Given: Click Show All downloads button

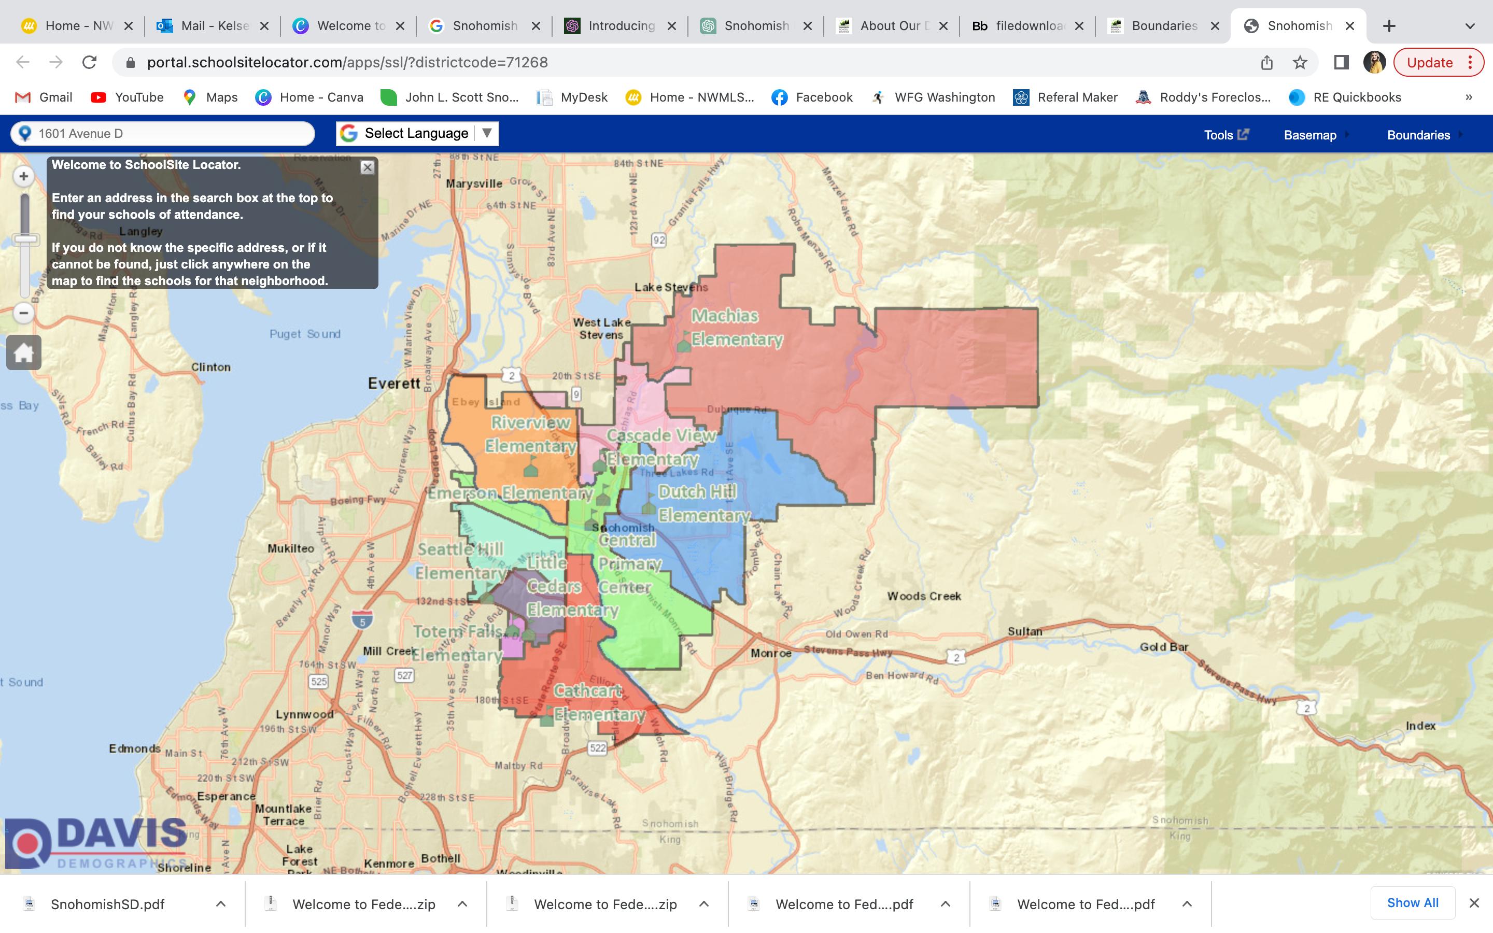Looking at the screenshot, I should click(1412, 903).
